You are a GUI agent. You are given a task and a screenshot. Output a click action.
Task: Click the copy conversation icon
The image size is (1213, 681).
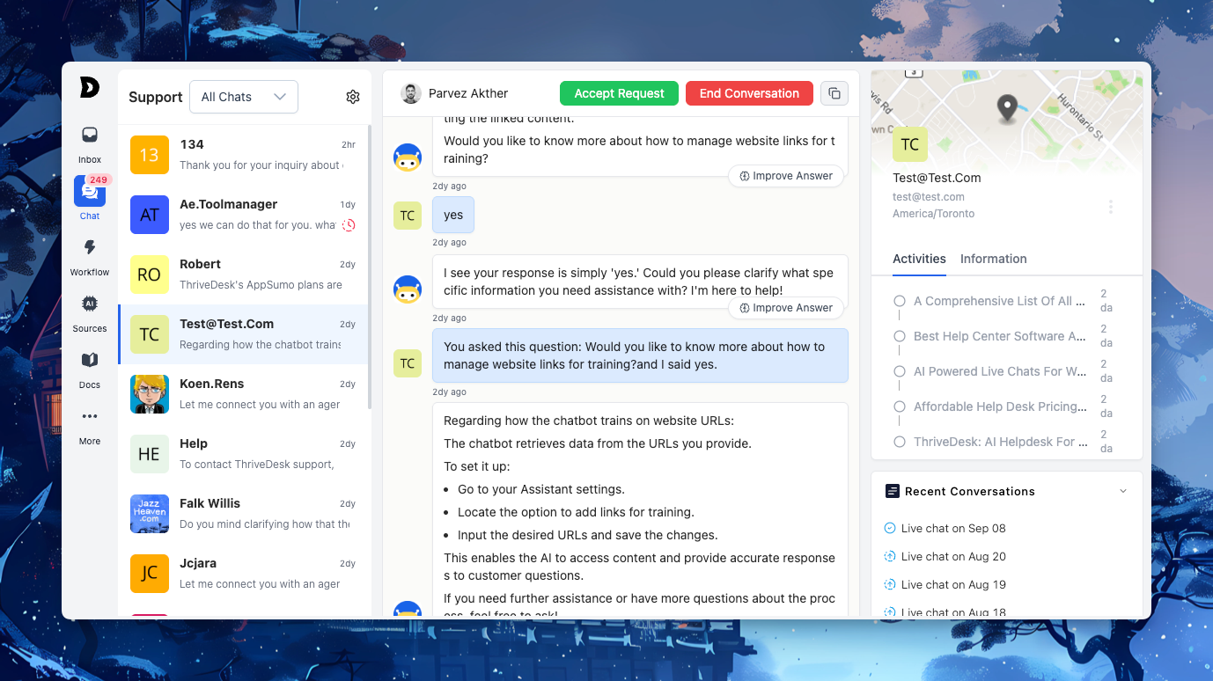pos(834,93)
